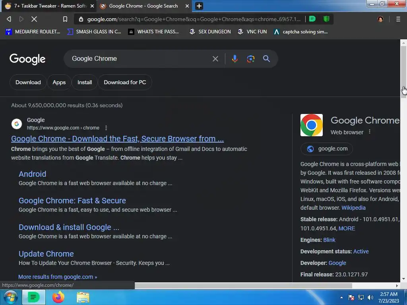Viewport: 407px width, 305px height.
Task: Launch Firefox from the taskbar
Action: click(58, 297)
